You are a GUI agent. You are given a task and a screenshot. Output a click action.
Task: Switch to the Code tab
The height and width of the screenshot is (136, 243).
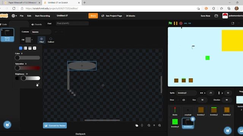click(4, 24)
